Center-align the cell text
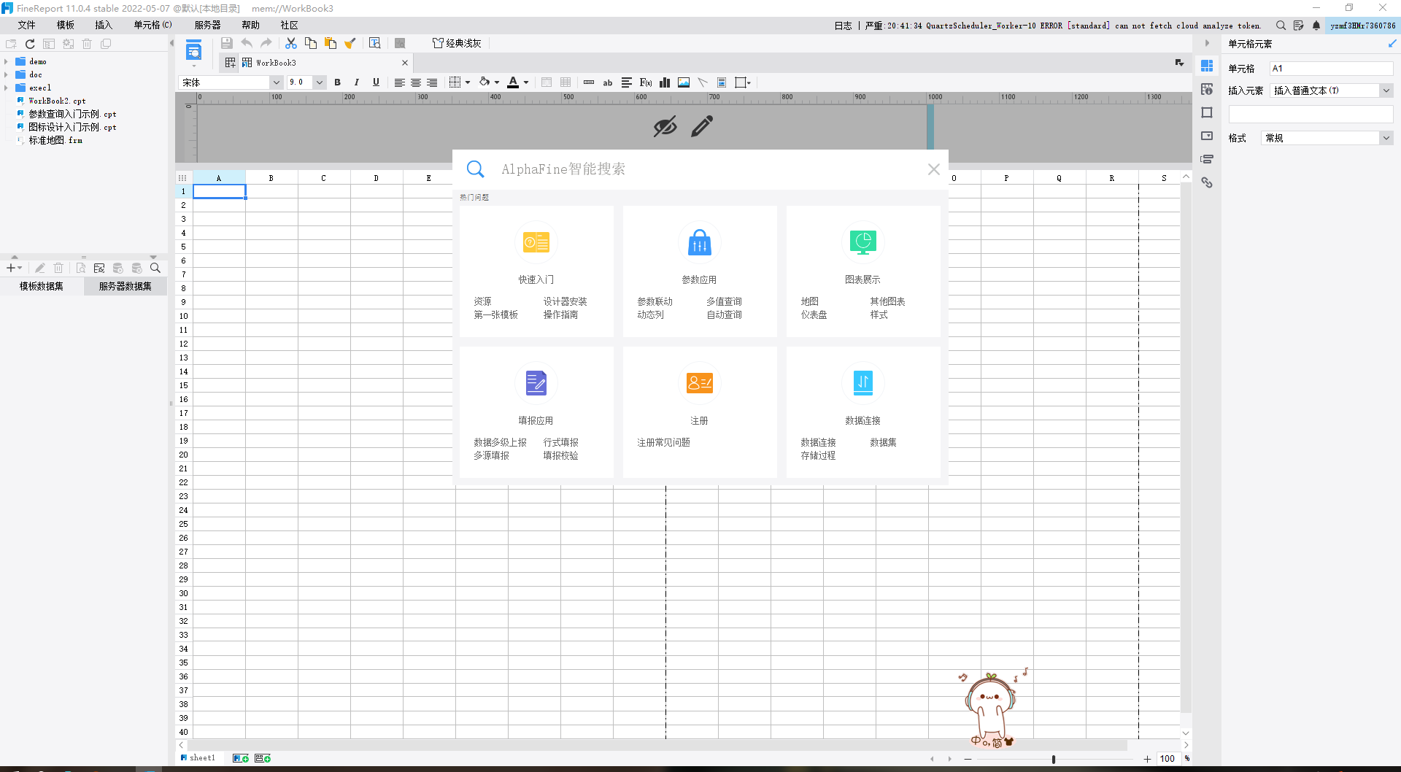1401x772 pixels. pyautogui.click(x=416, y=82)
